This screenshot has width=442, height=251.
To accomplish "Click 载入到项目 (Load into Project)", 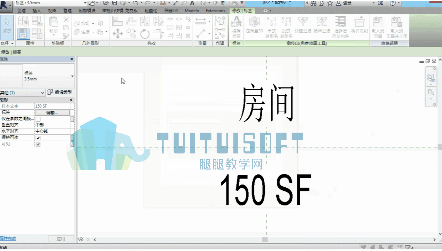I will [378, 27].
